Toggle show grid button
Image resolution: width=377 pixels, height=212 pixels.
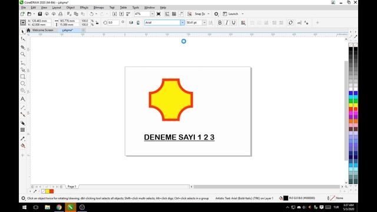click(174, 14)
